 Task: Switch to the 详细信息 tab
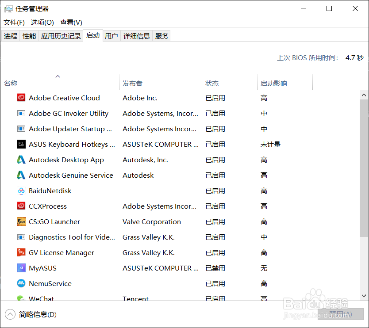[x=137, y=36]
